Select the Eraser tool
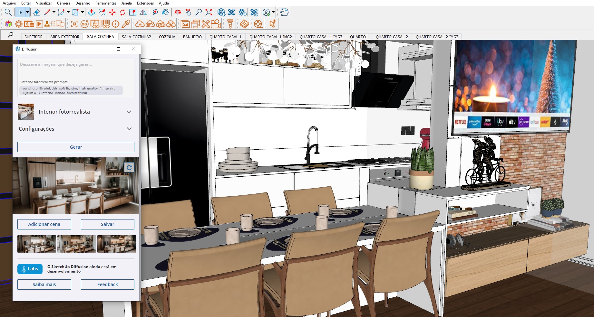 (36, 13)
